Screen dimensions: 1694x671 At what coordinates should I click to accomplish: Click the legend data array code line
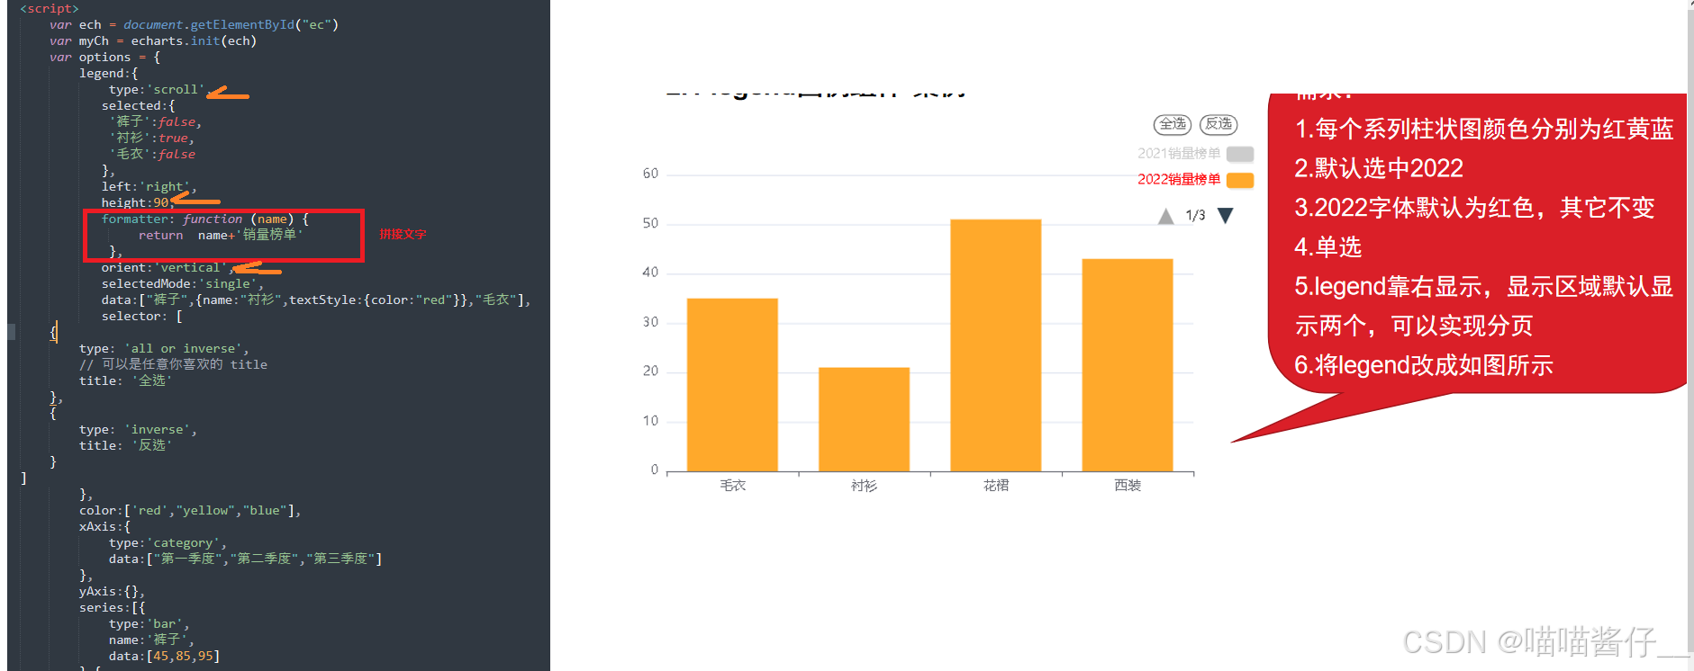(x=316, y=300)
